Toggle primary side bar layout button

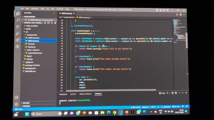tap(157, 10)
